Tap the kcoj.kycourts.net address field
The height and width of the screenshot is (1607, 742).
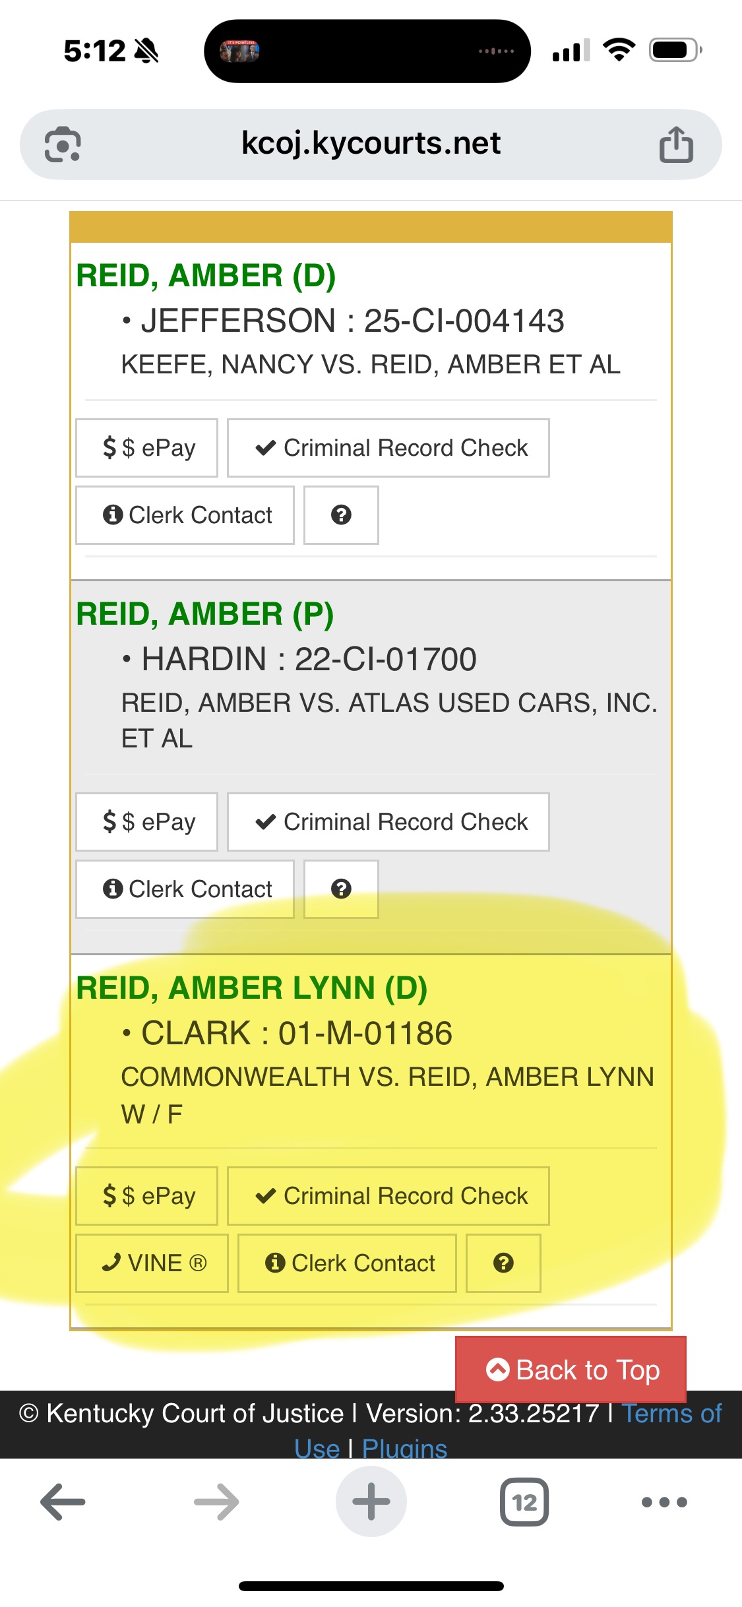pyautogui.click(x=371, y=144)
